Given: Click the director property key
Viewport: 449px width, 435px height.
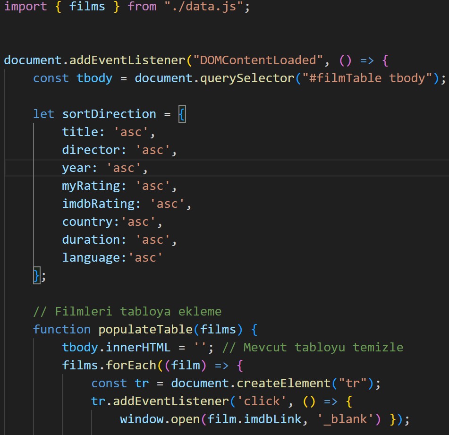Looking at the screenshot, I should [90, 150].
